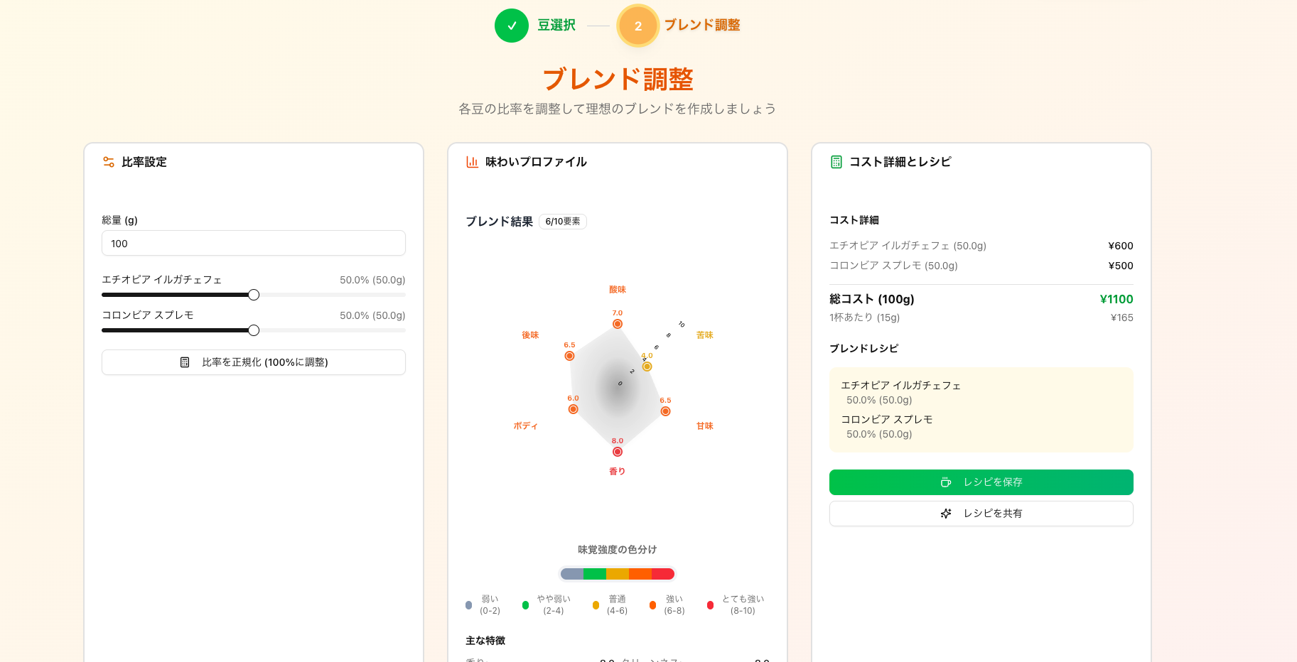
Task: Click the green checkmark step circle
Action: click(512, 26)
